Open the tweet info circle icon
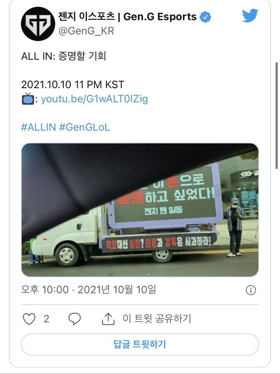Viewport: 280px width, 374px height. click(x=251, y=290)
